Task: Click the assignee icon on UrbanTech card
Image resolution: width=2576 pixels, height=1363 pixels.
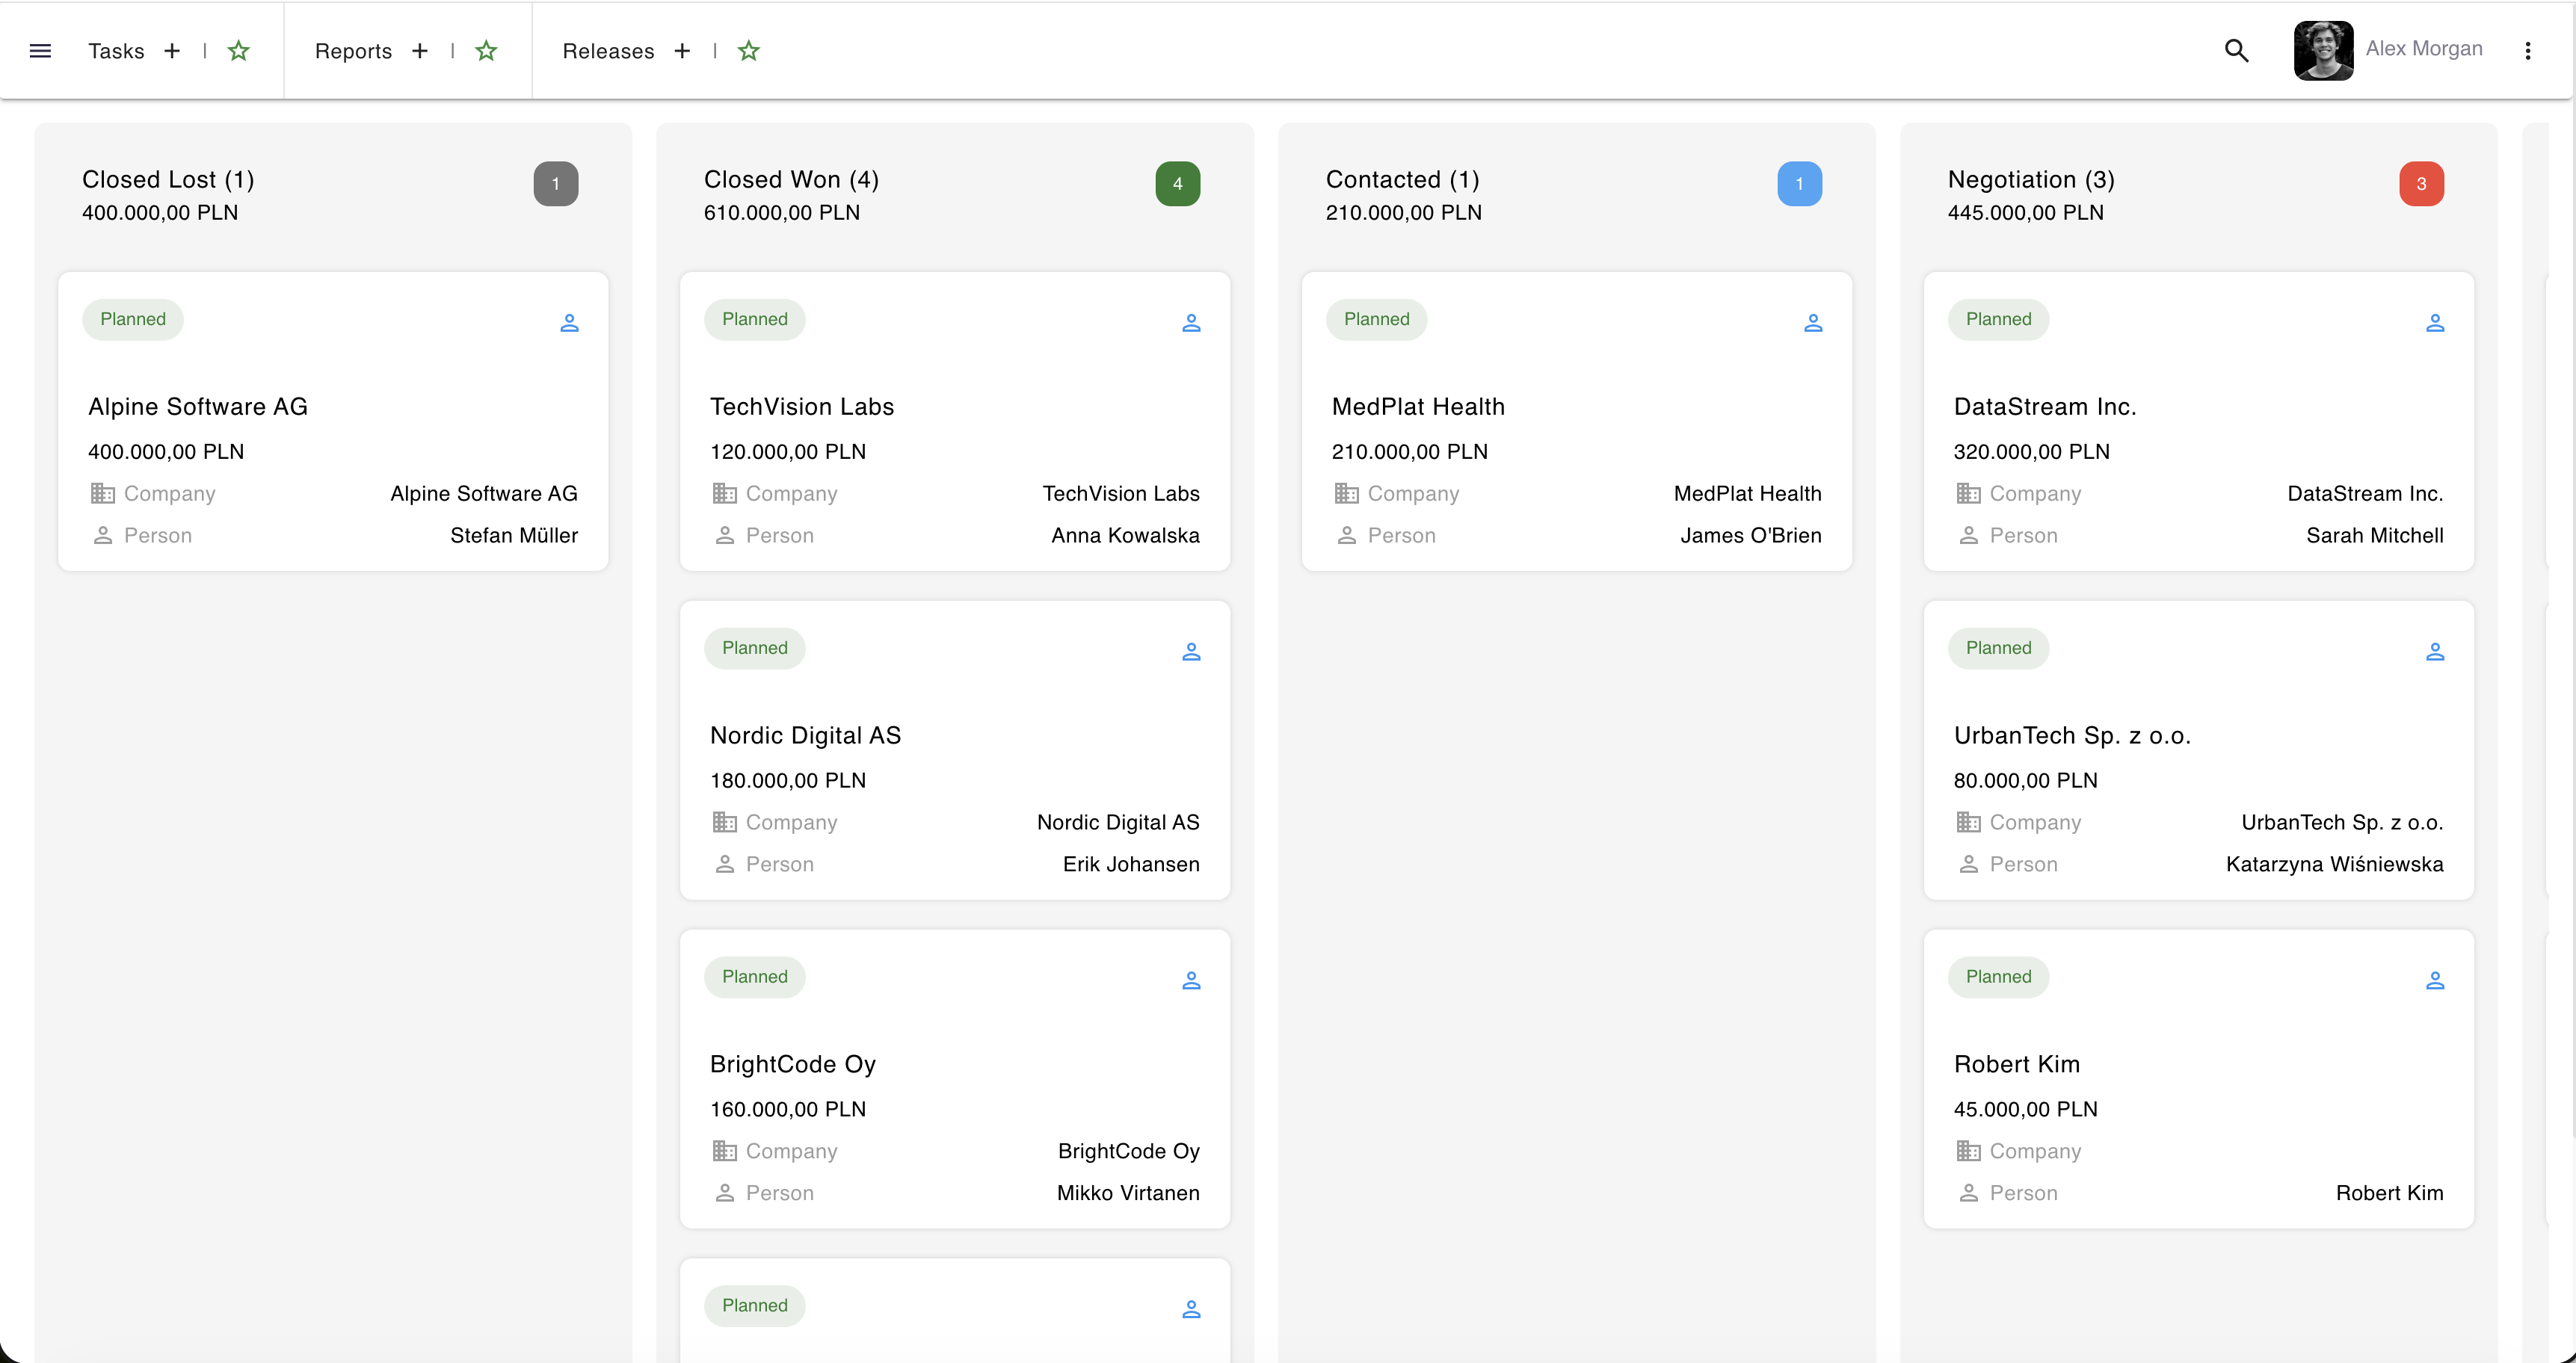Action: pos(2435,652)
